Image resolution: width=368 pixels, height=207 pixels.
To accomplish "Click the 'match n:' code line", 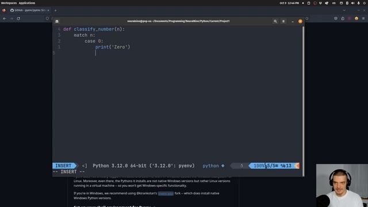I will (x=85, y=35).
